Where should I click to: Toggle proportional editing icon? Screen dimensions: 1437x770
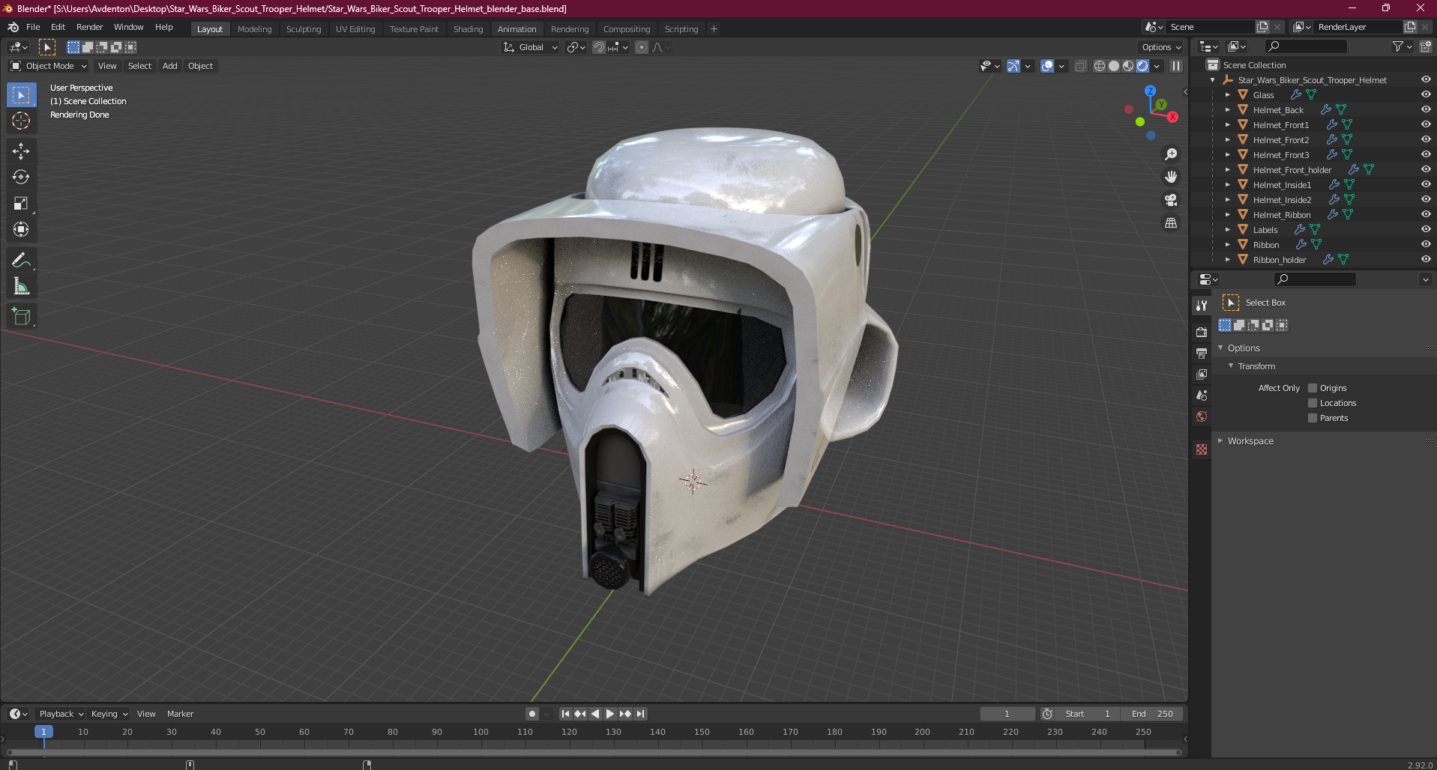[x=642, y=47]
